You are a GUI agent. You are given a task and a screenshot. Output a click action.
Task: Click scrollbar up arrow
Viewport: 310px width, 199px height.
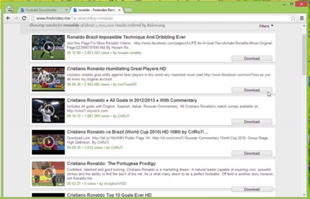304,26
